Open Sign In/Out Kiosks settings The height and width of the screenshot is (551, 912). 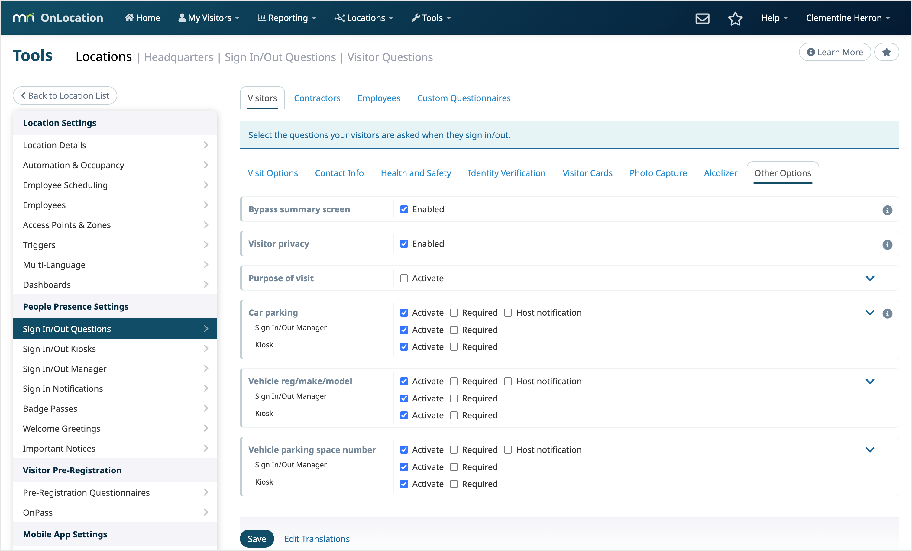click(x=115, y=349)
